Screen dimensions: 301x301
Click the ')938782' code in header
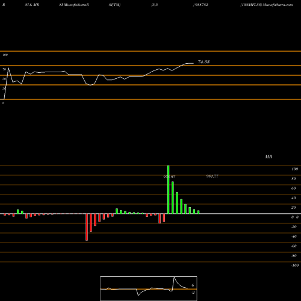coord(200,5)
